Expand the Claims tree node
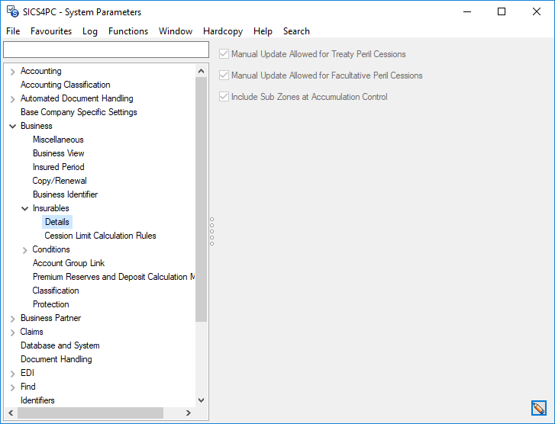This screenshot has width=555, height=424. (13, 332)
